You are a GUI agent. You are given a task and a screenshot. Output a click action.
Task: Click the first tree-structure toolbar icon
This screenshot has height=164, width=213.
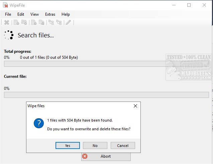[x=51, y=22]
